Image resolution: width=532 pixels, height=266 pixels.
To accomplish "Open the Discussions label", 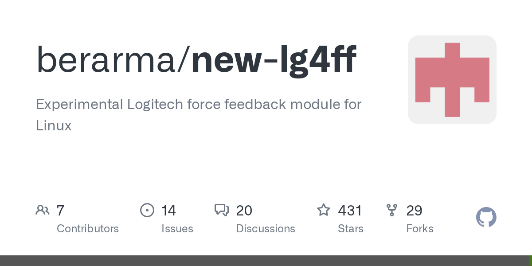I will point(266,229).
